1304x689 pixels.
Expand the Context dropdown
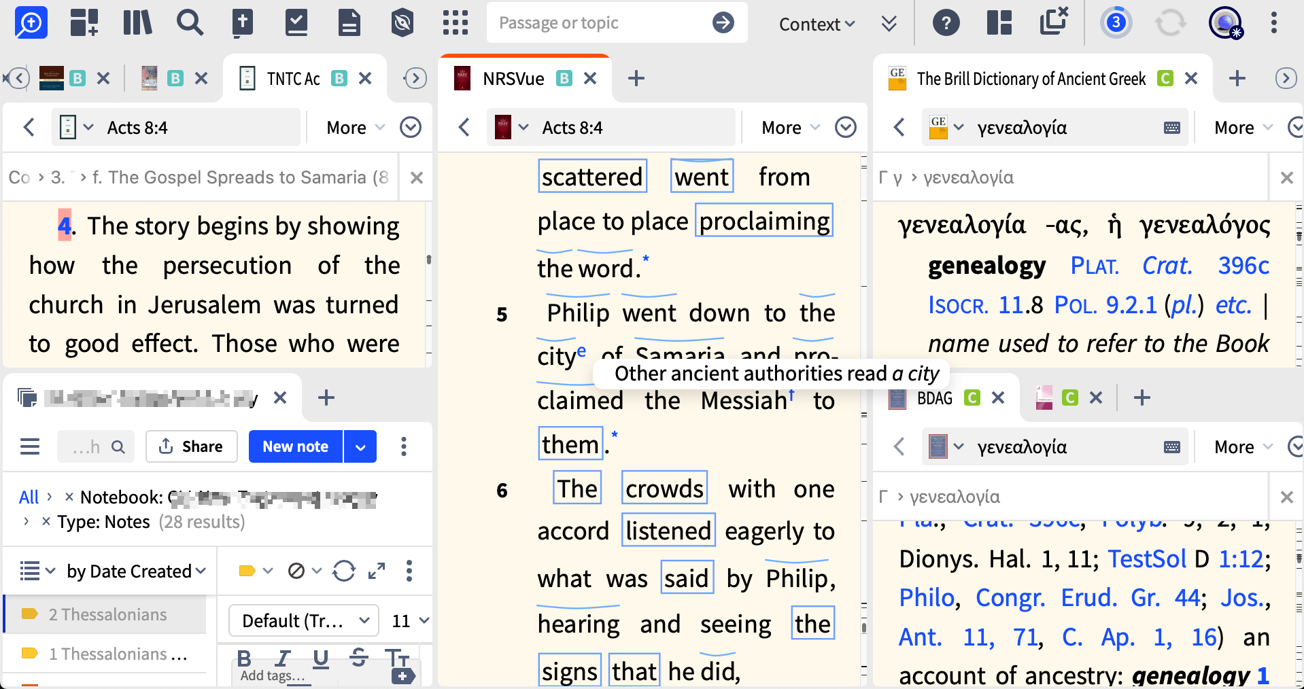[817, 24]
